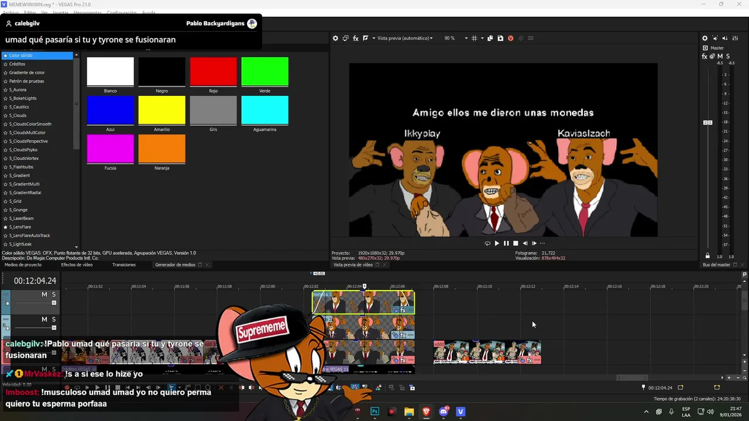Open master bus settings gear icon
This screenshot has width=749, height=421.
pos(705,38)
